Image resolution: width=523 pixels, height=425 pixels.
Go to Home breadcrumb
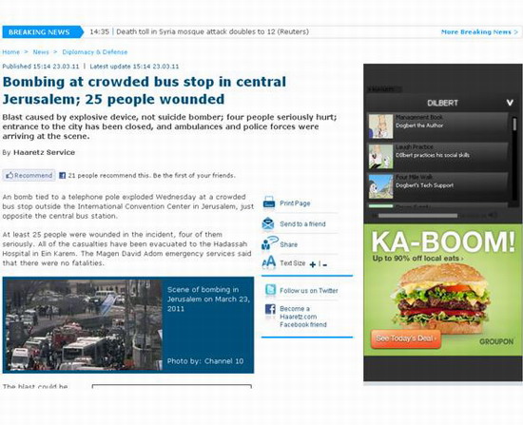[11, 52]
